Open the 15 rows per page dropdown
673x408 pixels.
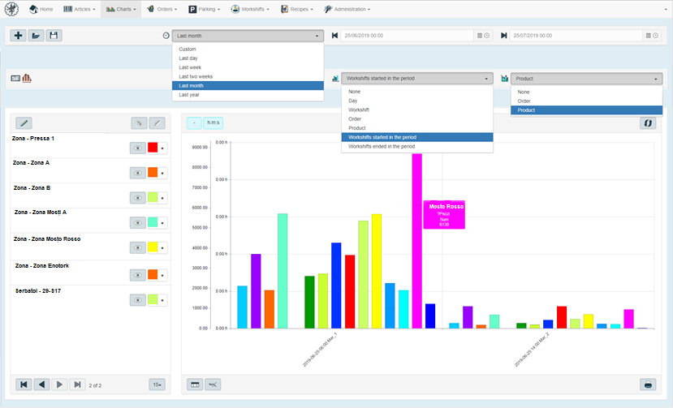pos(157,384)
